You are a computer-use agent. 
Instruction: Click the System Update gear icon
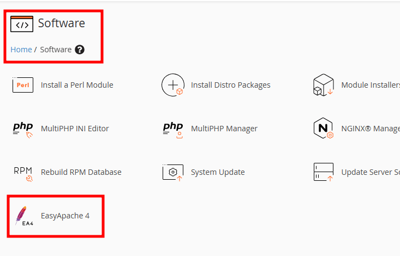tap(172, 173)
